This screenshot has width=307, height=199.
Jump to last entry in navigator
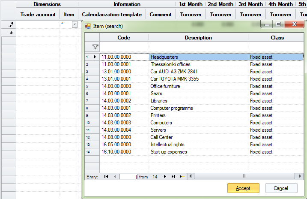(x=173, y=177)
